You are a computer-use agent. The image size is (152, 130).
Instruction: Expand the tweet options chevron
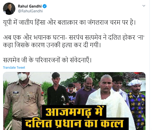[144, 6]
